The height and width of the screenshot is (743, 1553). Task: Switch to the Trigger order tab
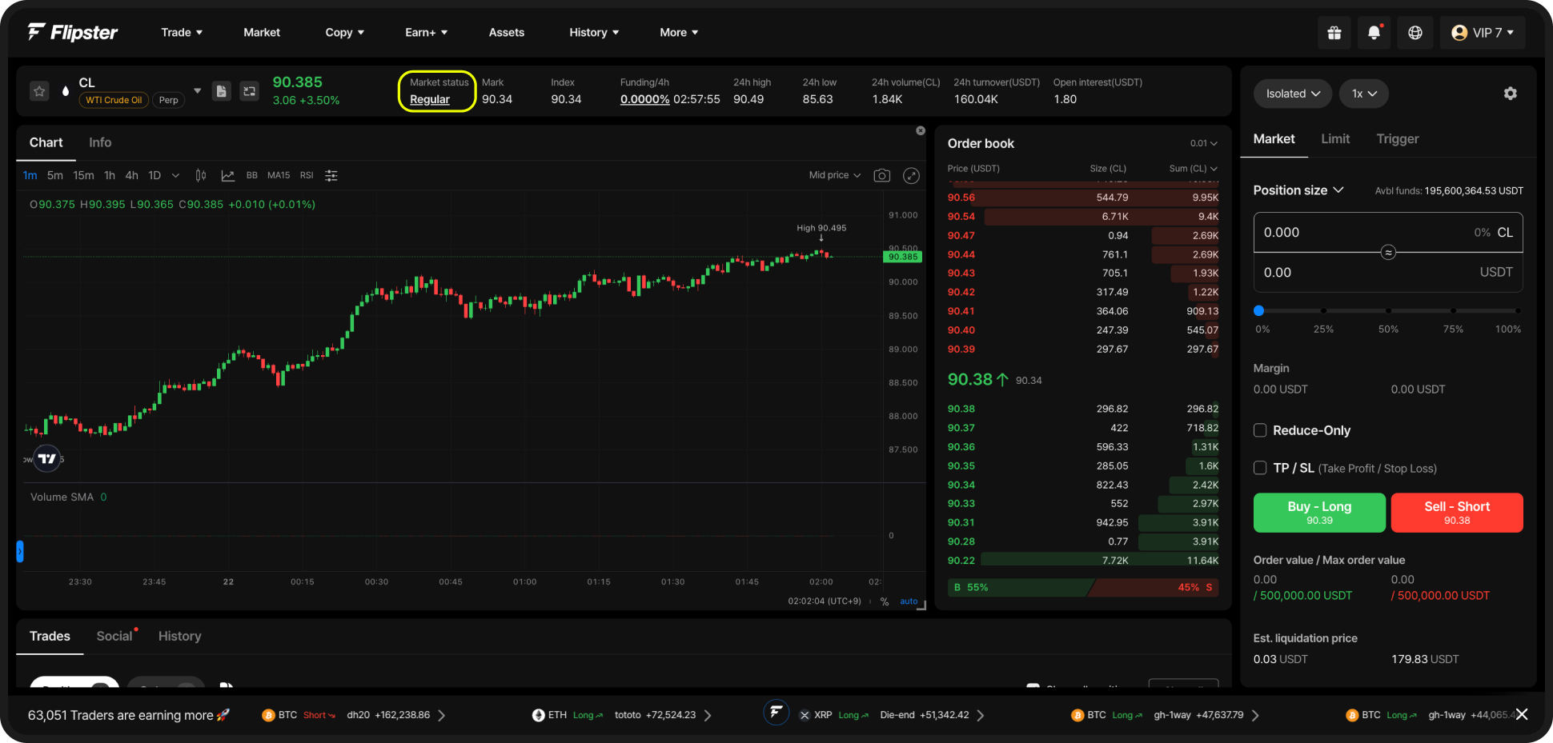pos(1398,139)
